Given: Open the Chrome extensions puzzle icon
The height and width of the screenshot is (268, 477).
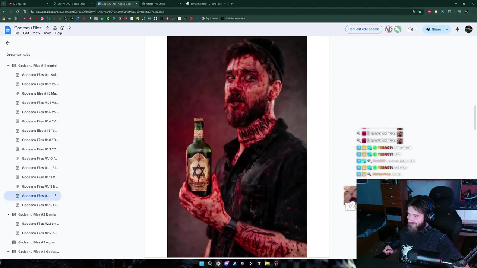Looking at the screenshot, I should pyautogui.click(x=449, y=12).
